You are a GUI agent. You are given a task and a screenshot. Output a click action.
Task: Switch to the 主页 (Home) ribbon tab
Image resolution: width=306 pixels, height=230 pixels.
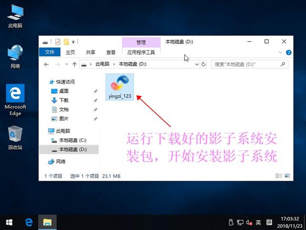pyautogui.click(x=70, y=52)
